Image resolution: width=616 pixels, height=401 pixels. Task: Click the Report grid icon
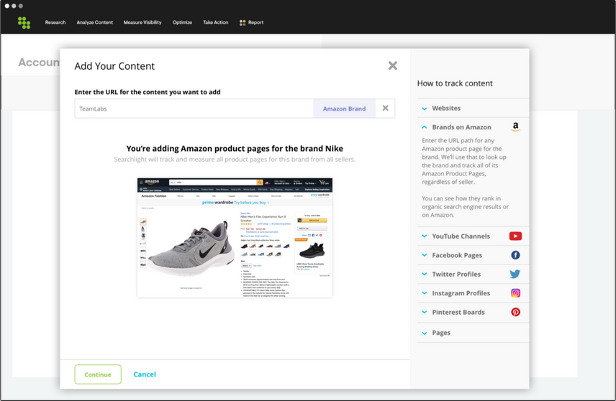point(243,23)
